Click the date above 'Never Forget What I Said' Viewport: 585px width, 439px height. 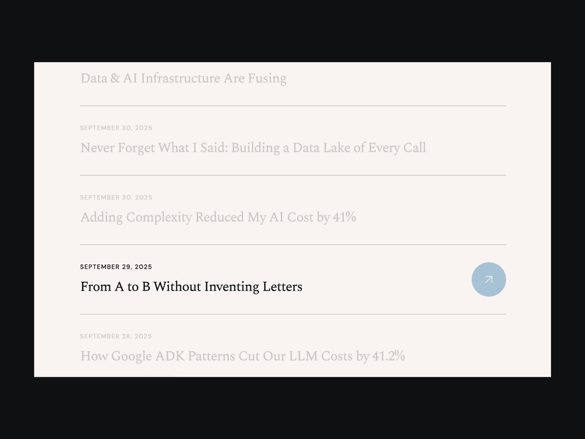[x=116, y=128]
